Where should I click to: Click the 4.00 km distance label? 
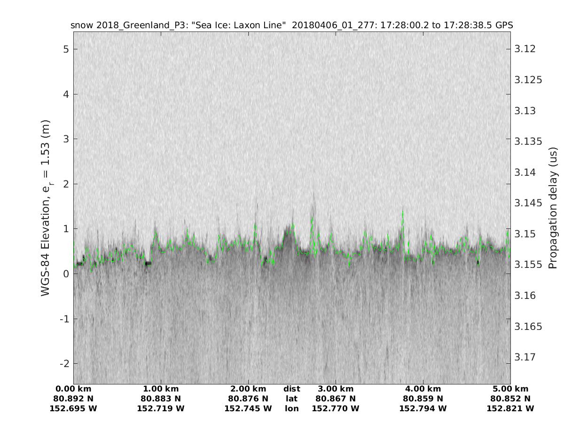[x=423, y=389]
